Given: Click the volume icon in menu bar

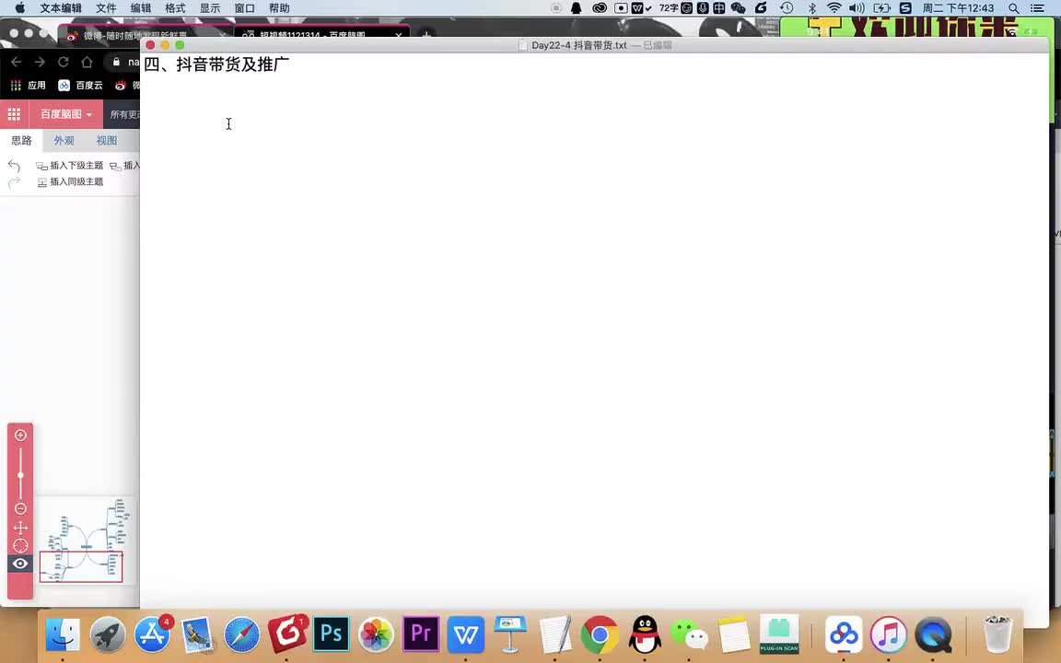Looking at the screenshot, I should 857,8.
